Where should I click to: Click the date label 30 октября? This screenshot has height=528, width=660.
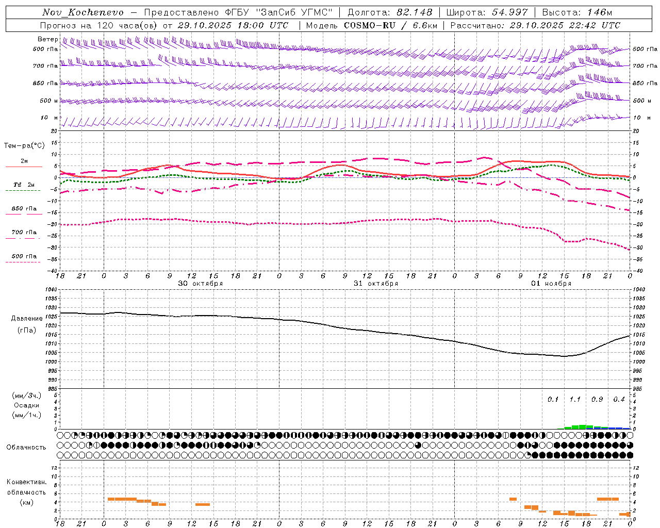click(201, 284)
